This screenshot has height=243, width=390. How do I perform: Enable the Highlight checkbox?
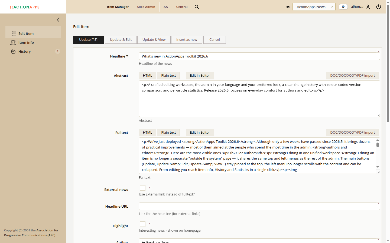pyautogui.click(x=143, y=224)
